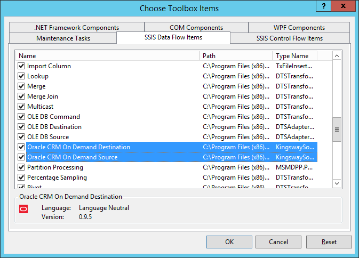The height and width of the screenshot is (258, 359).
Task: Click the path cell of Lookup row
Action: click(236, 76)
